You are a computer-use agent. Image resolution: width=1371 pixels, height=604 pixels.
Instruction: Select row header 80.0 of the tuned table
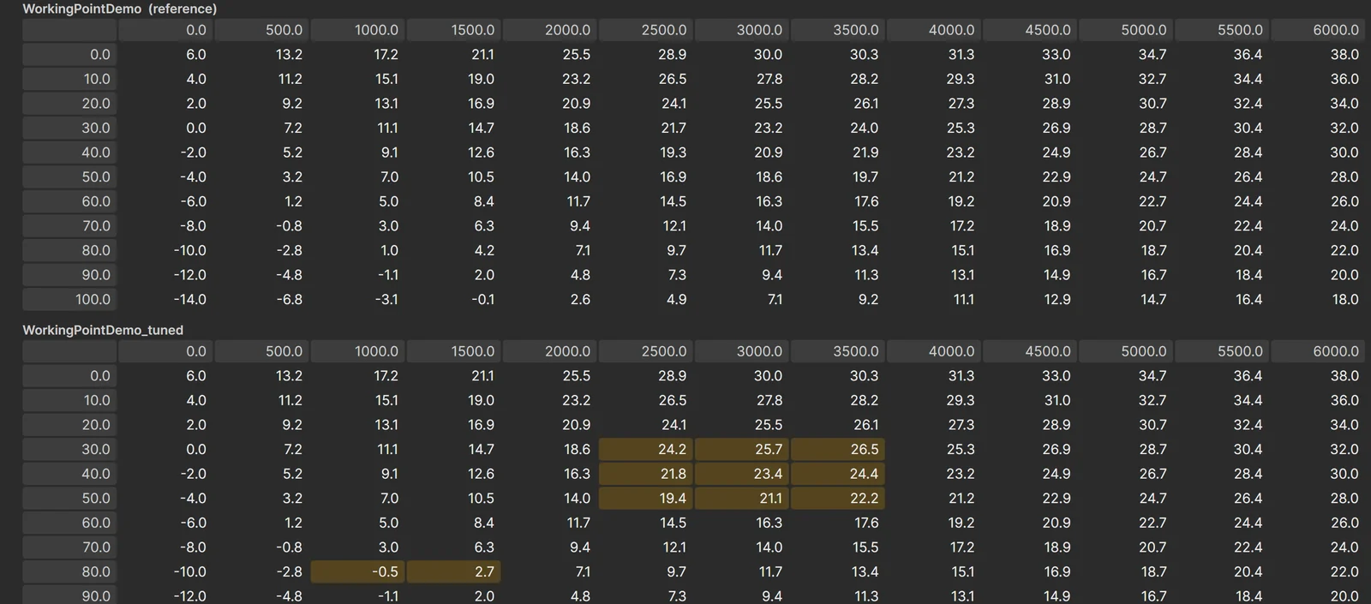coord(69,571)
